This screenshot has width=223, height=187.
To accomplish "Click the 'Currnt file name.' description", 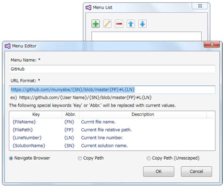I will click(98, 122).
